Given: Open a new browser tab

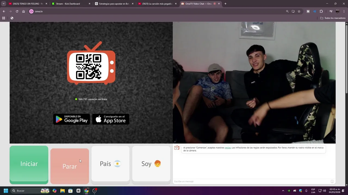Looking at the screenshot, I should 225,4.
